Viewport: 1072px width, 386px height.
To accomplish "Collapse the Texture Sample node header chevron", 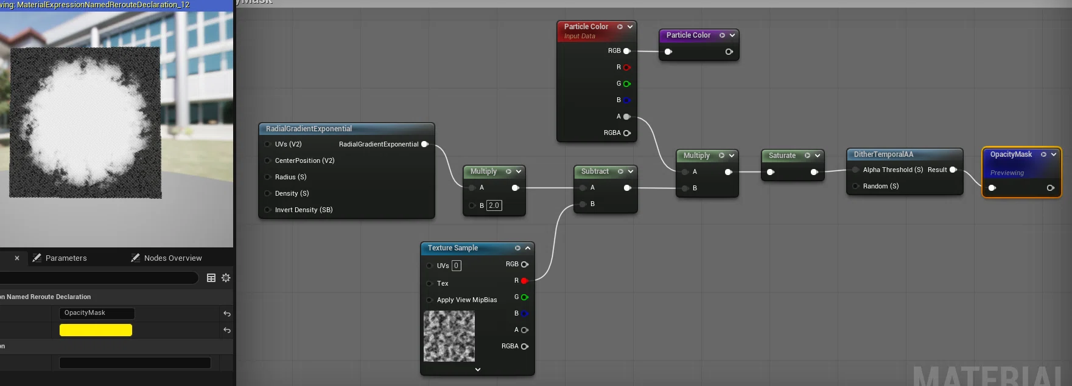I will 528,248.
